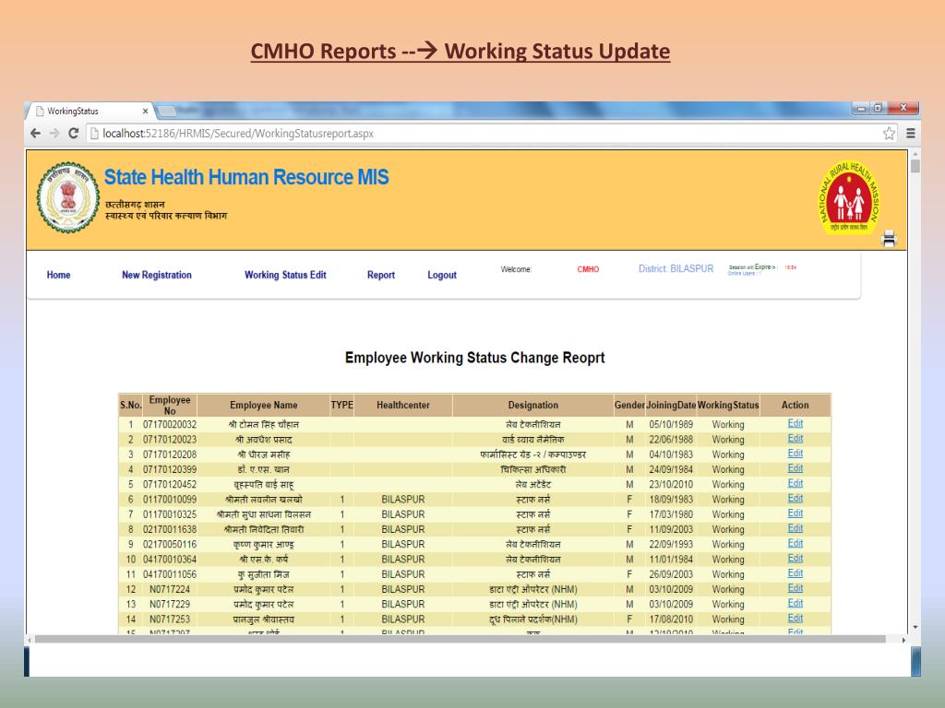
Task: Click joining date 05/10/1989
Action: pos(671,424)
